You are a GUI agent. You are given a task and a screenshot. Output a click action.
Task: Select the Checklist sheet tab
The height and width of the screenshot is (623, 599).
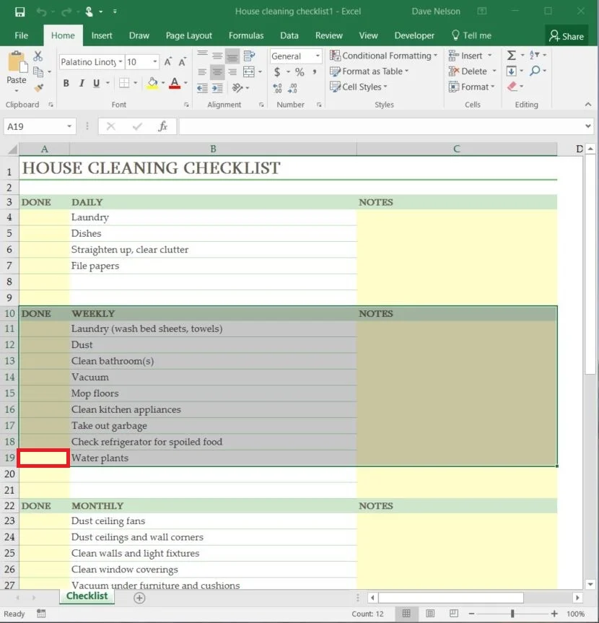[87, 596]
